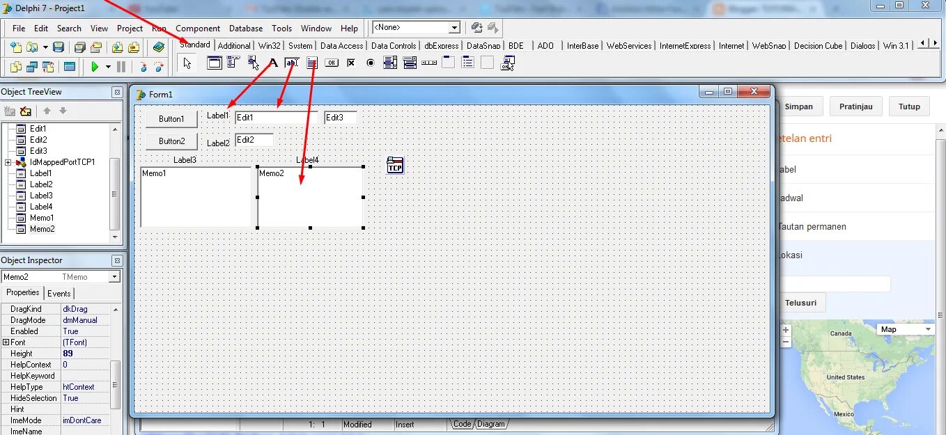
Task: Click inside Memo1 on Form1
Action: point(196,197)
